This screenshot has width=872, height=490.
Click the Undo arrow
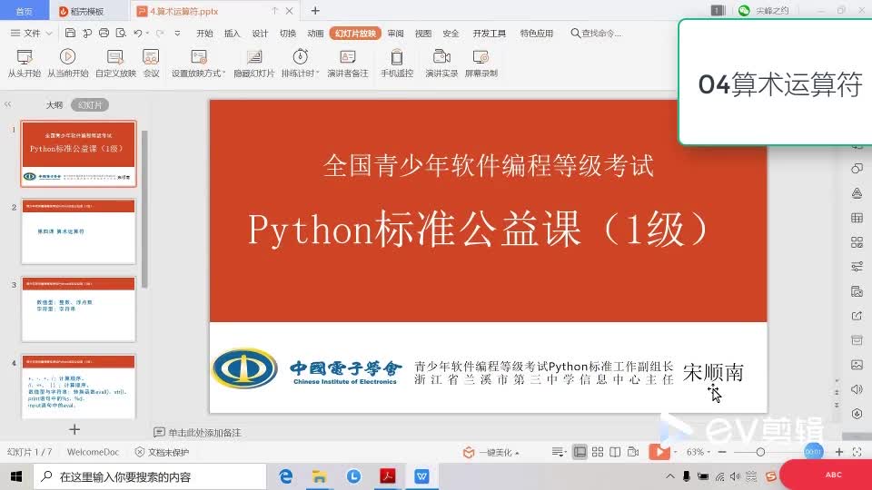tap(138, 34)
